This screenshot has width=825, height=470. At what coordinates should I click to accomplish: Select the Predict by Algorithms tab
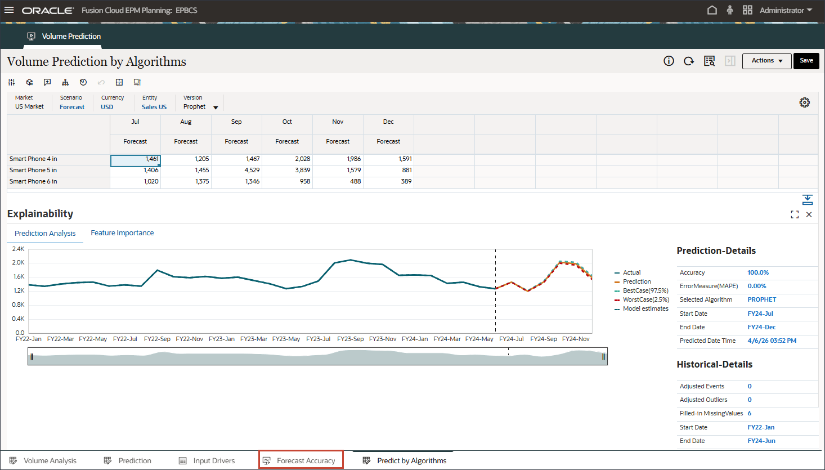(x=412, y=460)
